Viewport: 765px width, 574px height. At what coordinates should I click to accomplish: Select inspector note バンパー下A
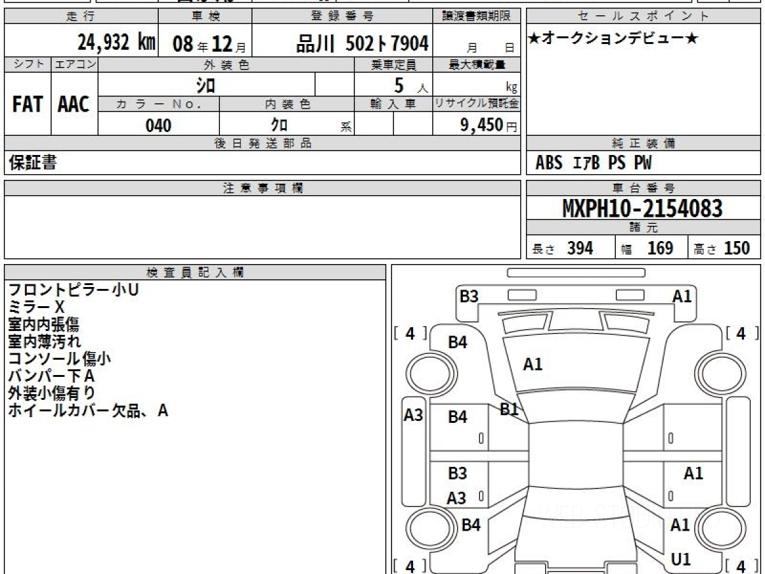click(x=51, y=376)
